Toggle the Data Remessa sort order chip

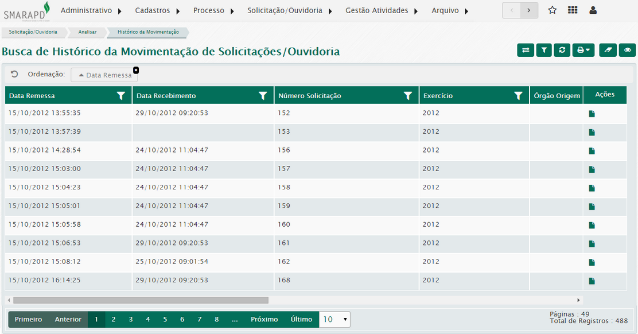104,75
